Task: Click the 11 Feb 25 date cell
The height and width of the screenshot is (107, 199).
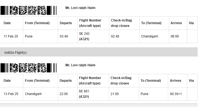Action: click(11, 36)
